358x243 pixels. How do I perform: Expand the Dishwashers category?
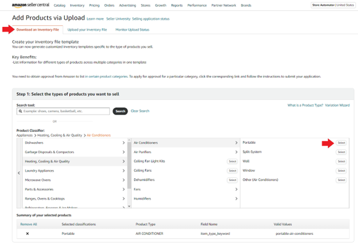74,143
